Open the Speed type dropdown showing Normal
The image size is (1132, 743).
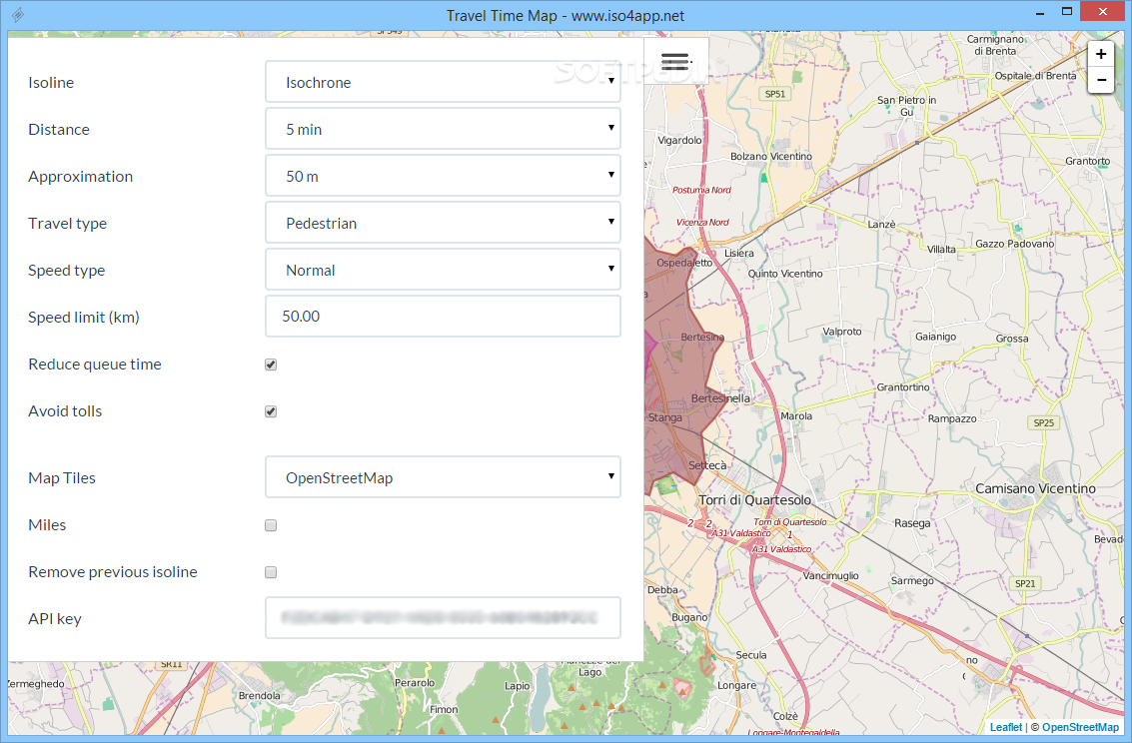(x=443, y=269)
